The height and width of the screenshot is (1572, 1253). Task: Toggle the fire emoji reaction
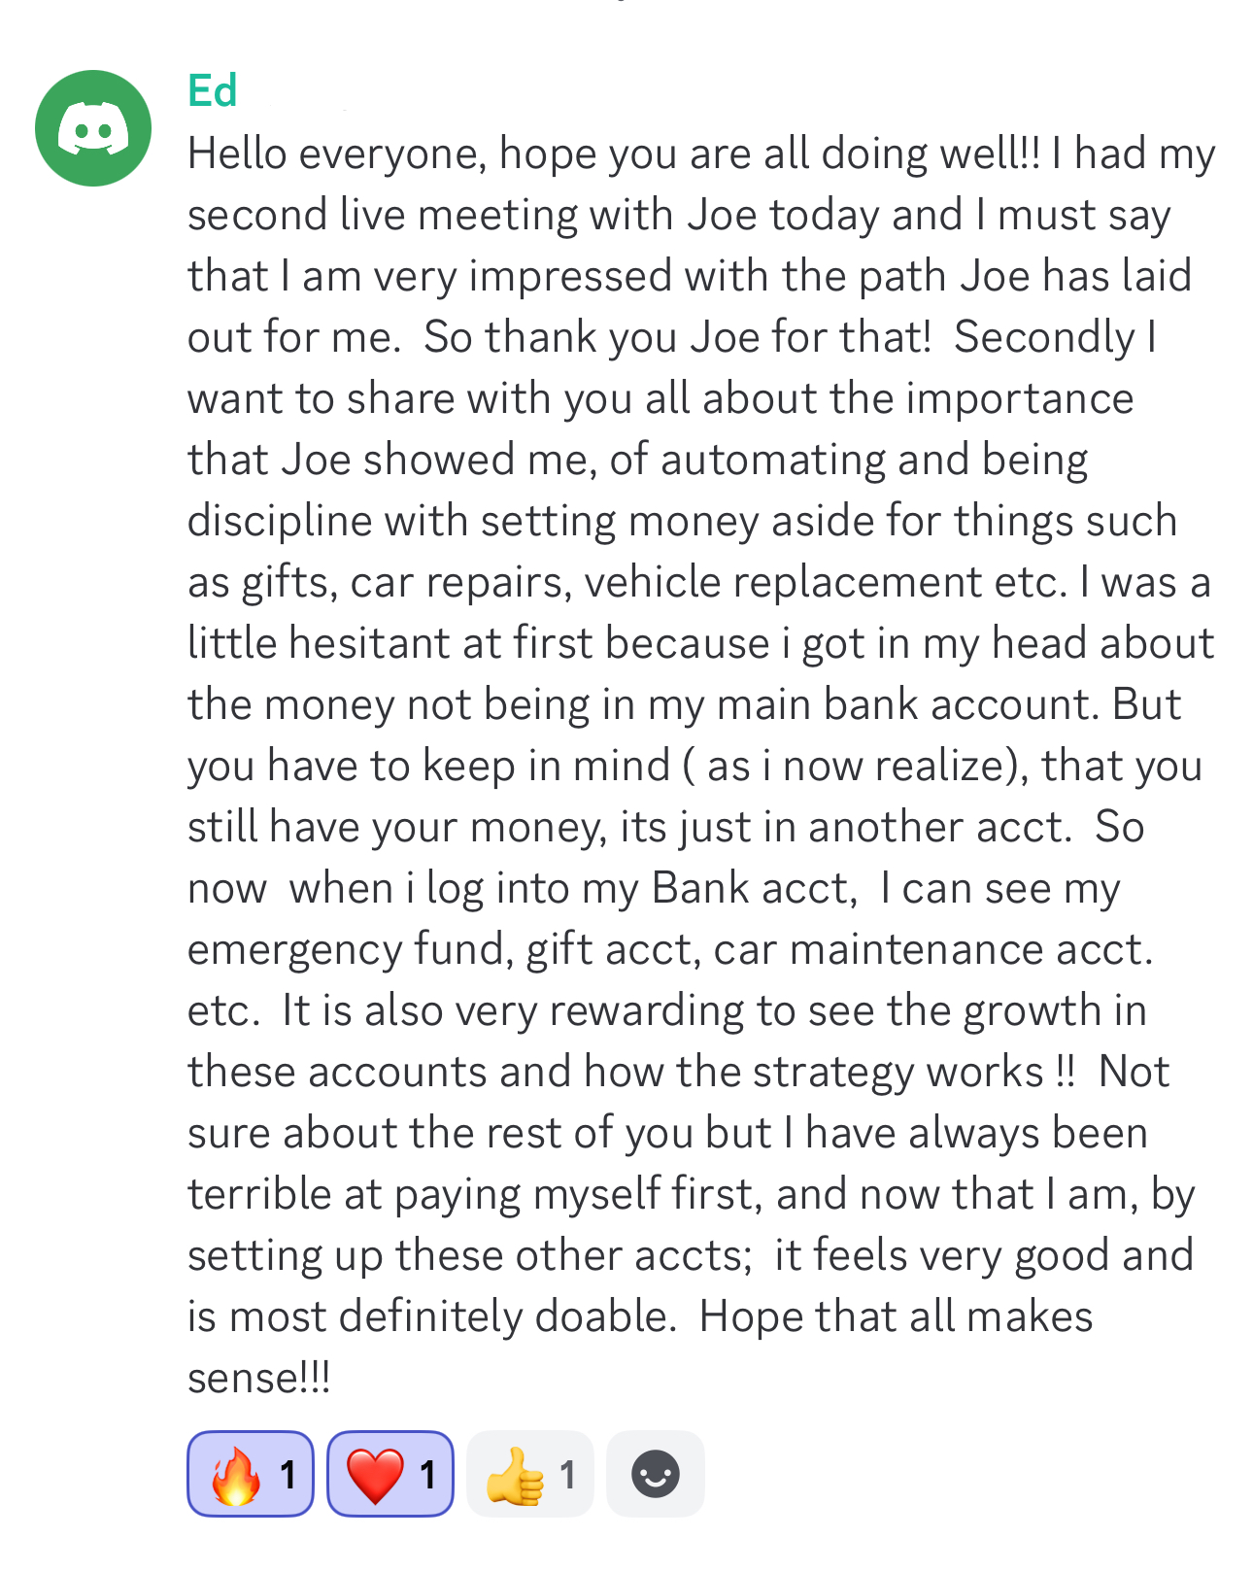coord(250,1474)
